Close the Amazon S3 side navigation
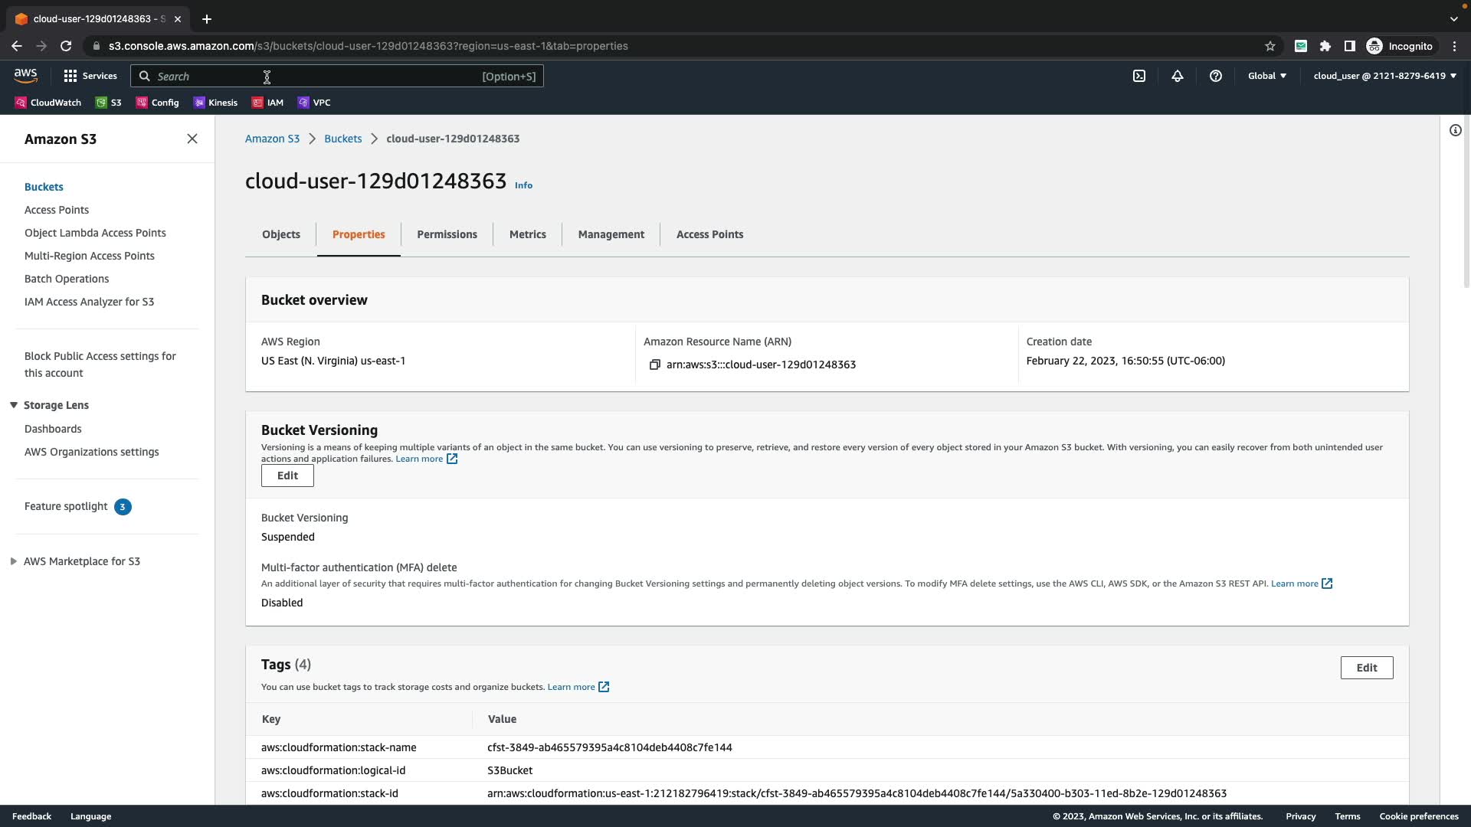The width and height of the screenshot is (1471, 827). point(192,139)
